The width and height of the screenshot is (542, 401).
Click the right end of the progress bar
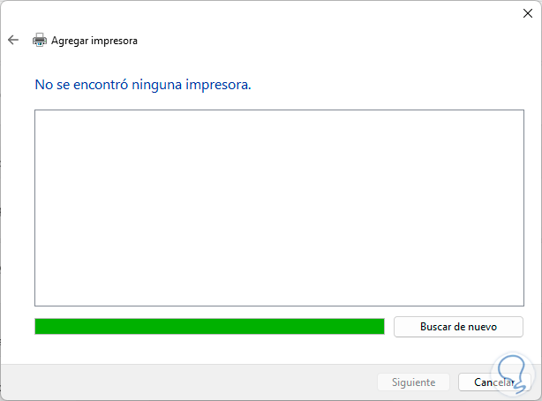379,327
